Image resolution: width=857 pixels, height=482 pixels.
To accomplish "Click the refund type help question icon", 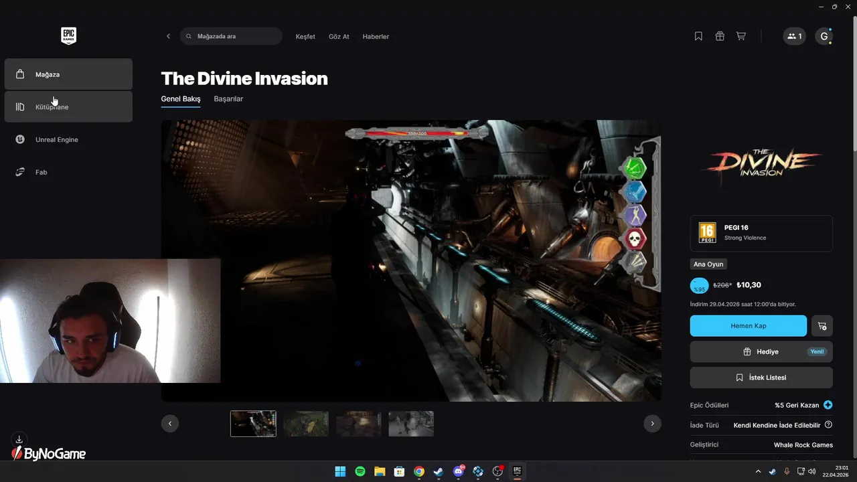I will (828, 425).
